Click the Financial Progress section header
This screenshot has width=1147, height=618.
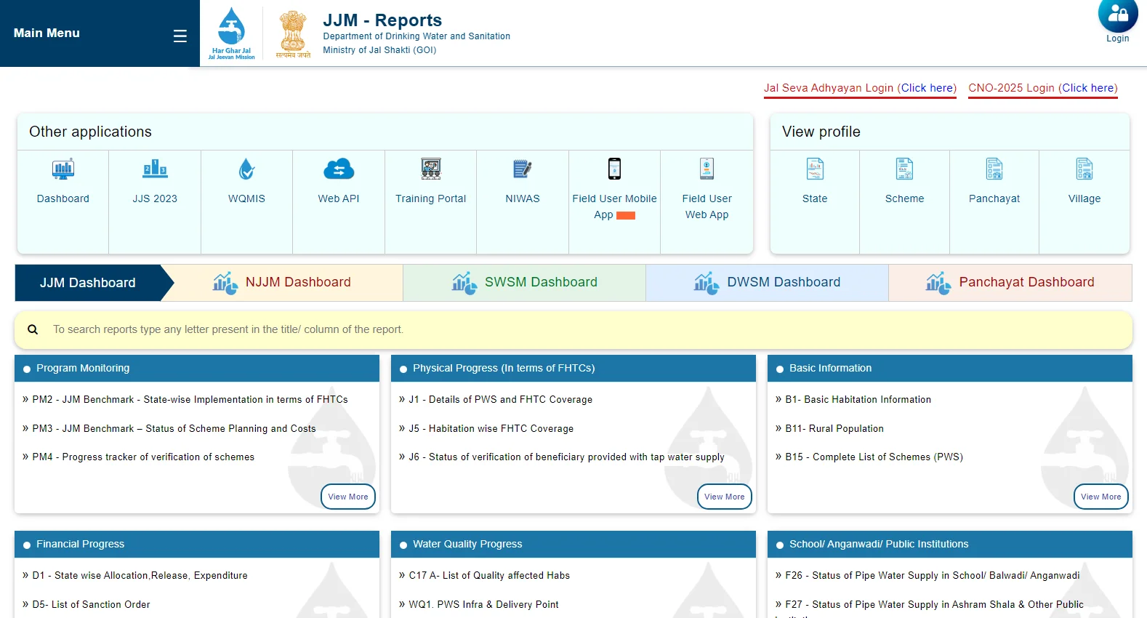click(x=197, y=544)
